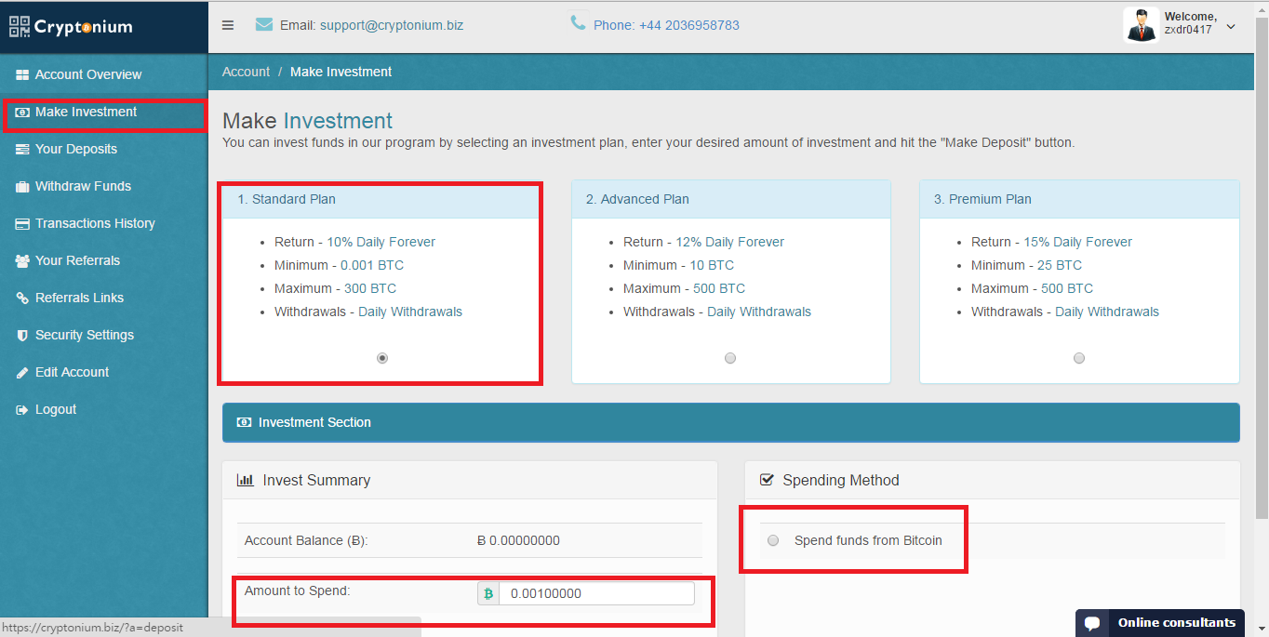Screen dimensions: 1269x637
Task: Click the phone handset icon
Action: [578, 22]
